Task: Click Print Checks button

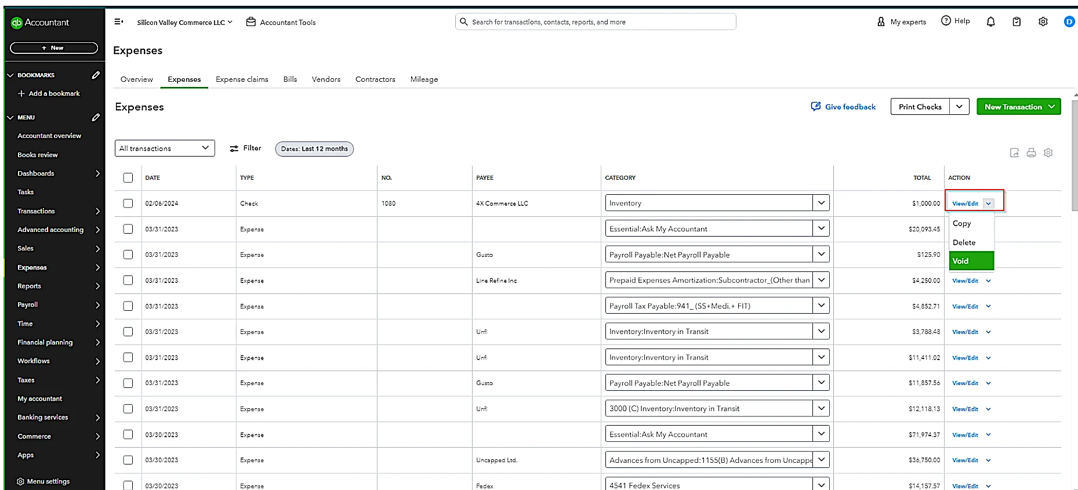Action: click(920, 107)
